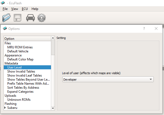Open a ROM file with the folder icon
The image size is (164, 115).
click(x=6, y=18)
